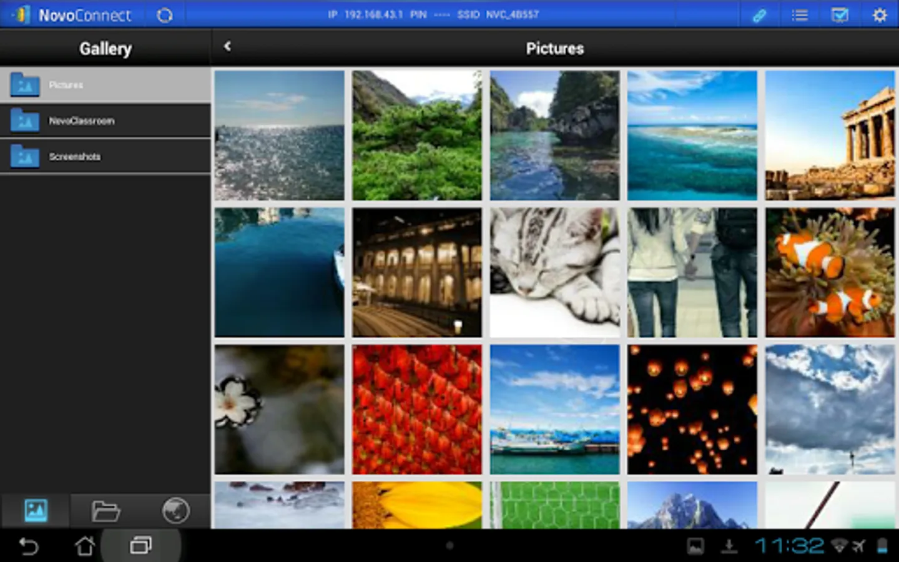Screen dimensions: 899x562
Task: Switch to the Gallery image tab
Action: pos(36,511)
